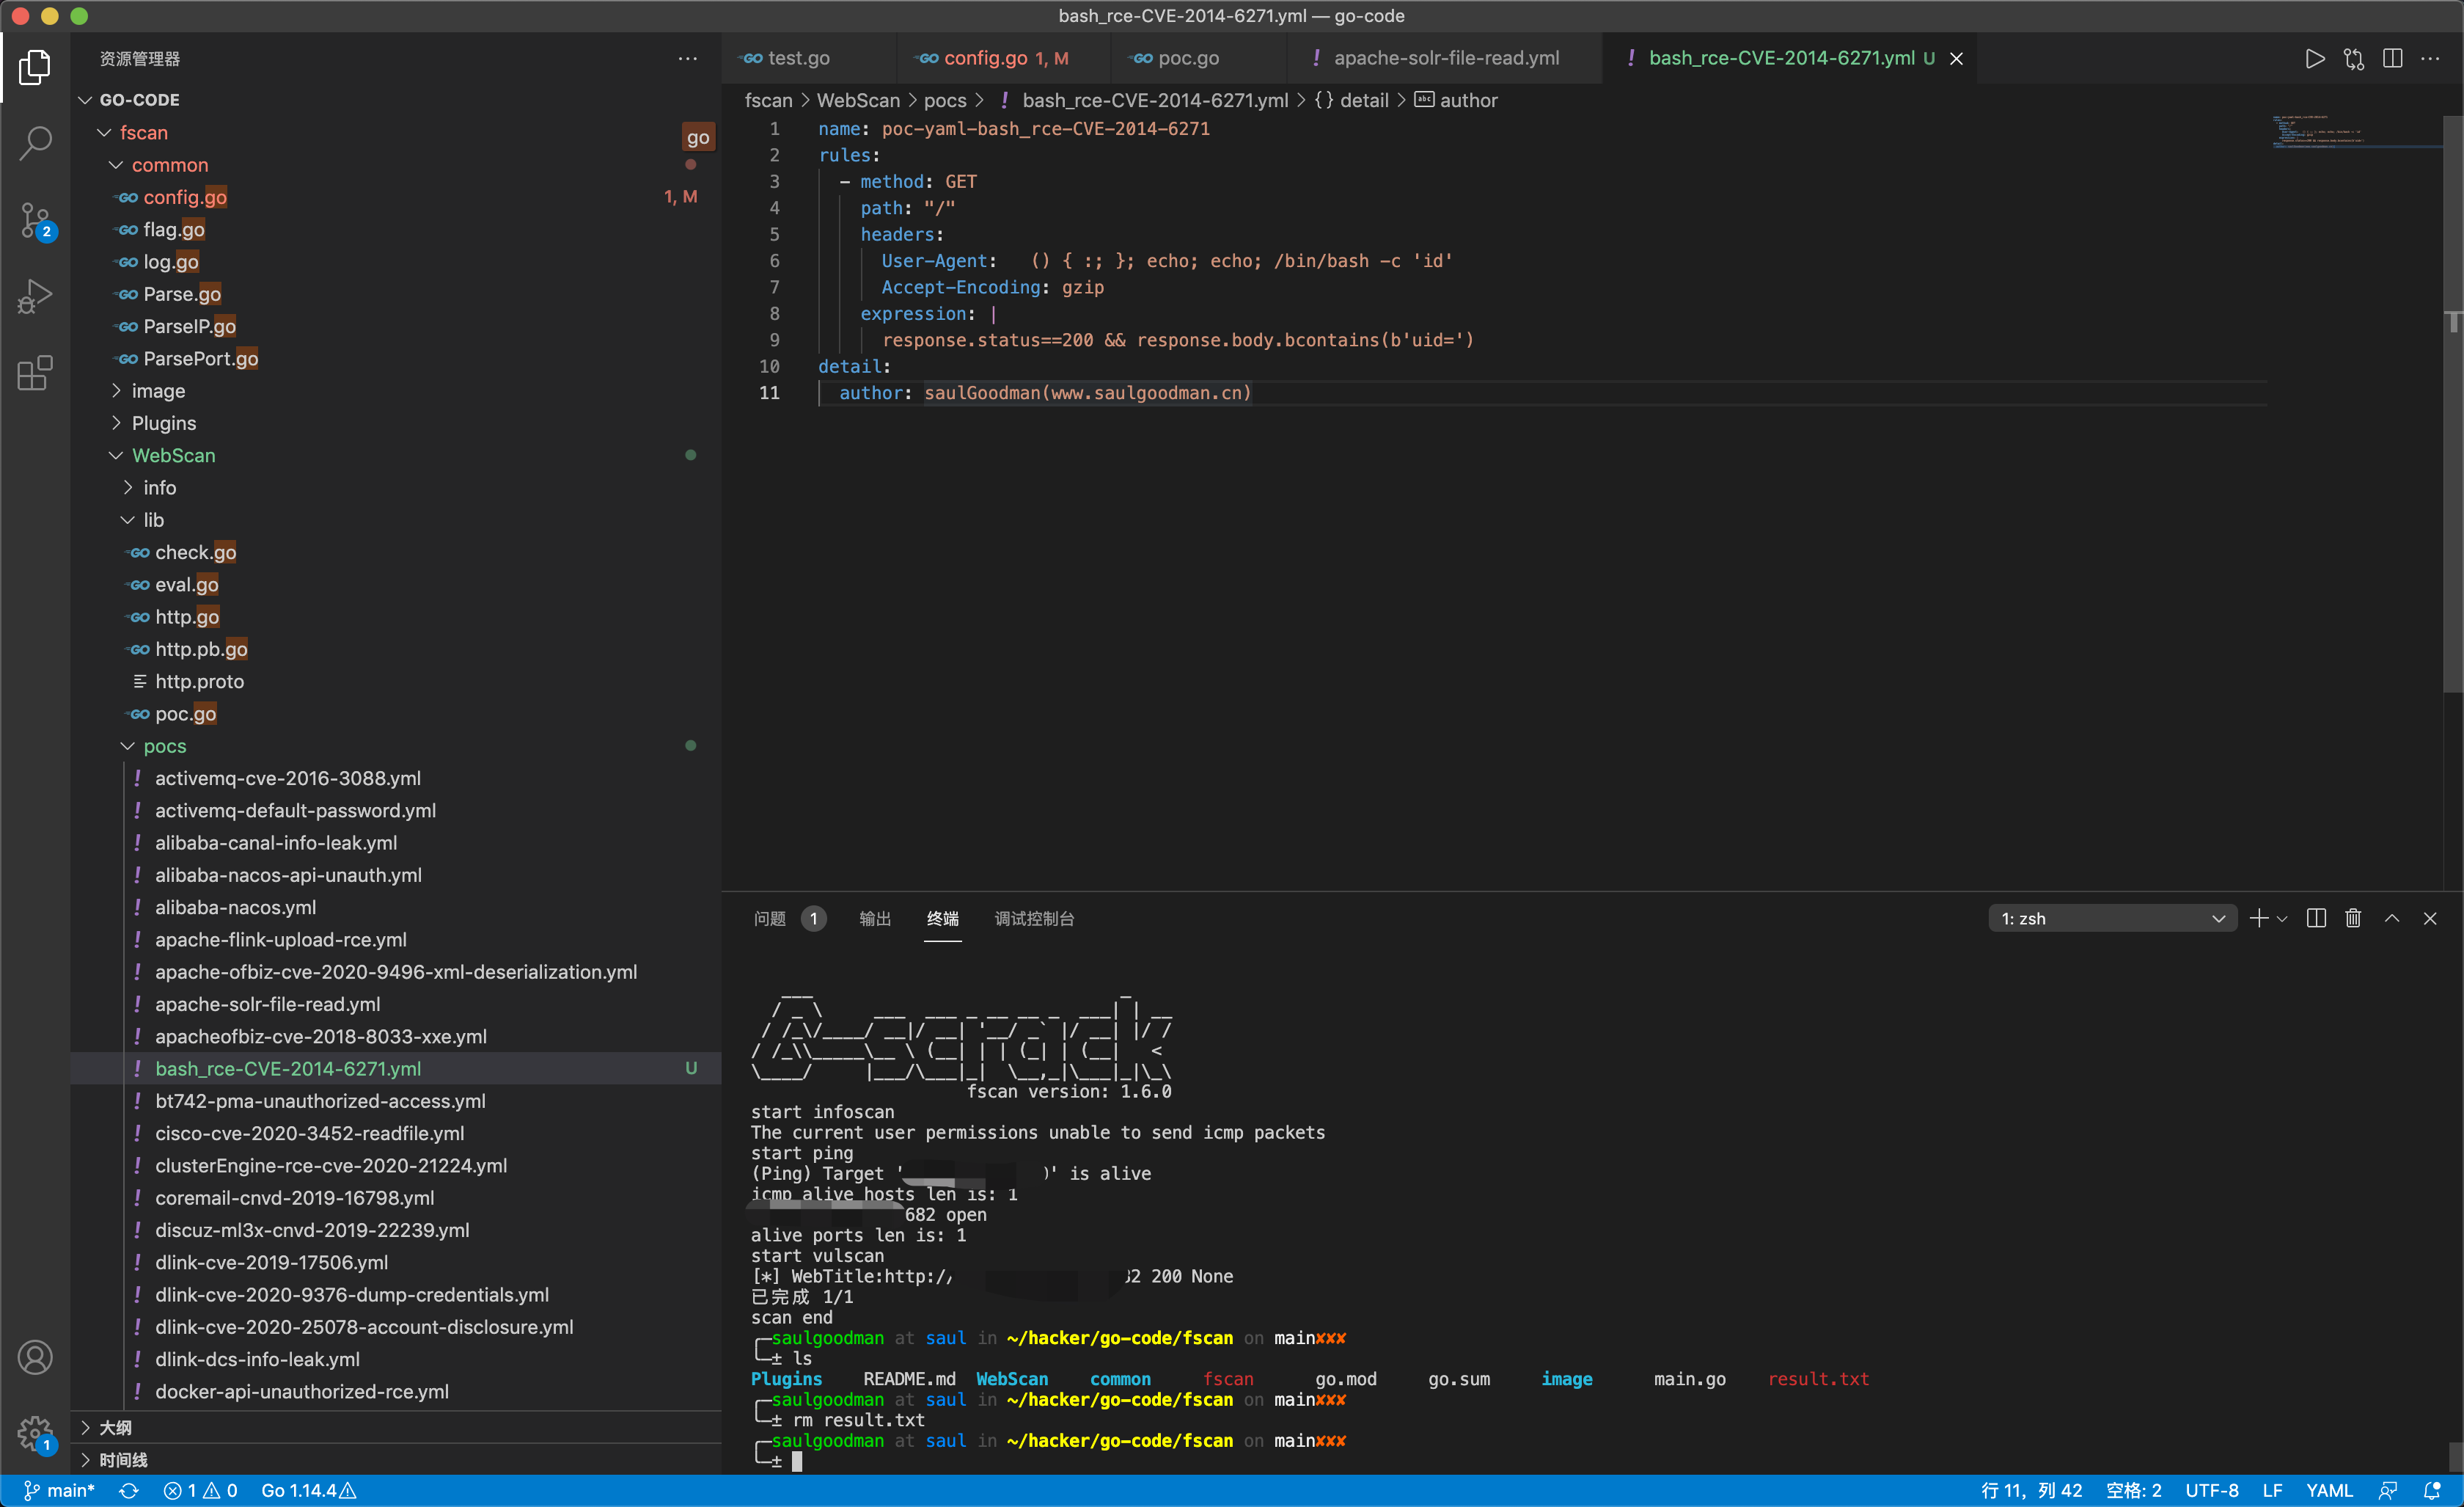Open the Search sidebar view
The width and height of the screenshot is (2464, 1507).
pyautogui.click(x=36, y=143)
